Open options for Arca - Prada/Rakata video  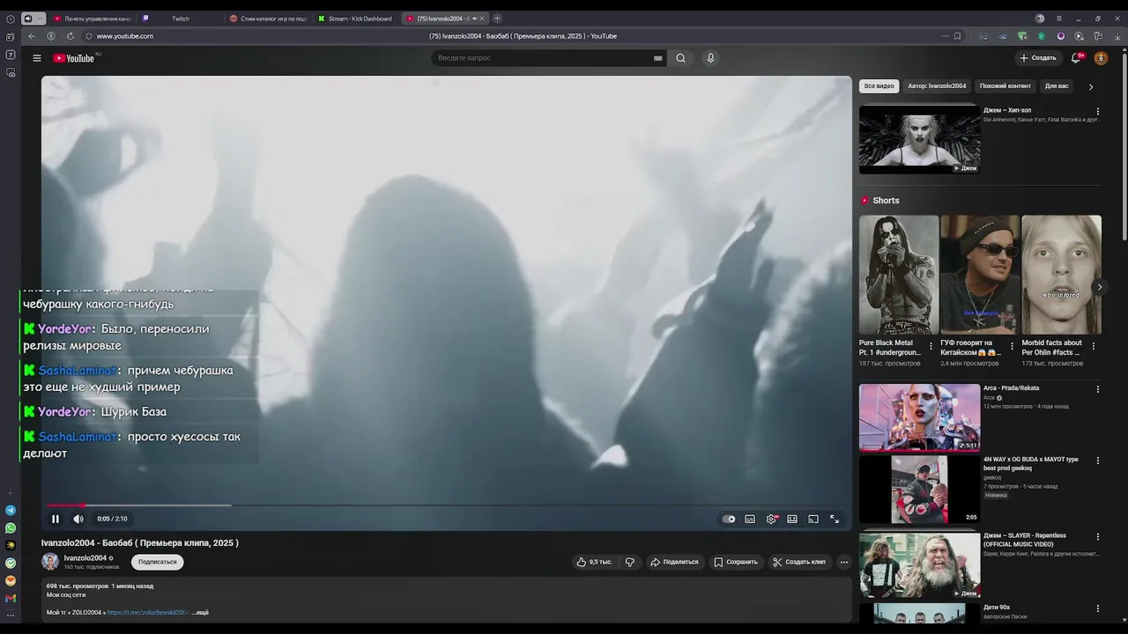coord(1098,389)
